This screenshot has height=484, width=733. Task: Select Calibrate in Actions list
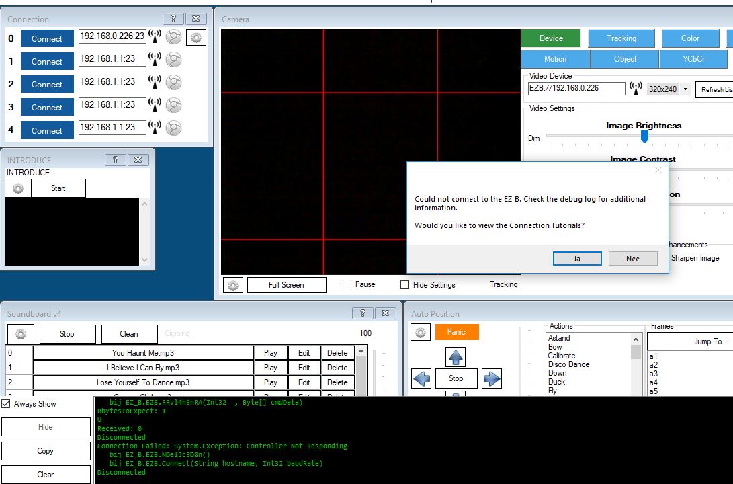(562, 356)
